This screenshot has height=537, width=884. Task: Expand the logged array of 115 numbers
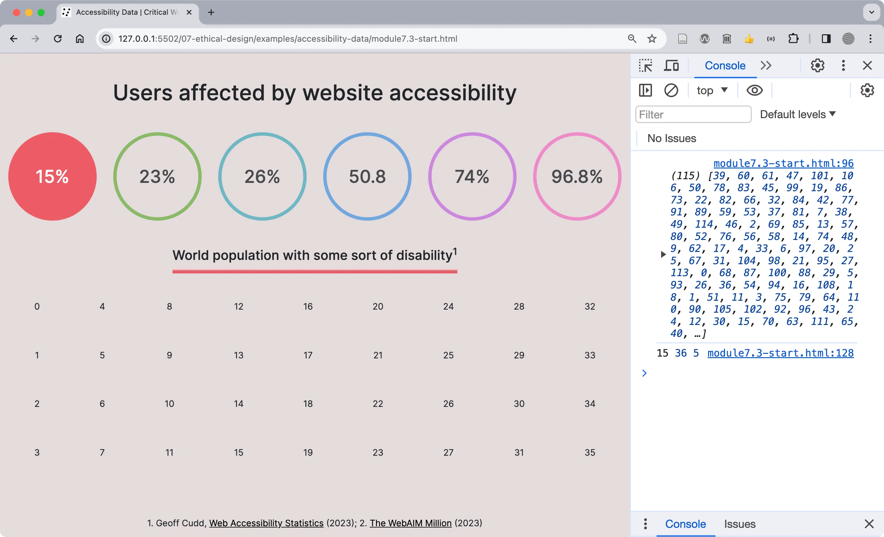663,254
